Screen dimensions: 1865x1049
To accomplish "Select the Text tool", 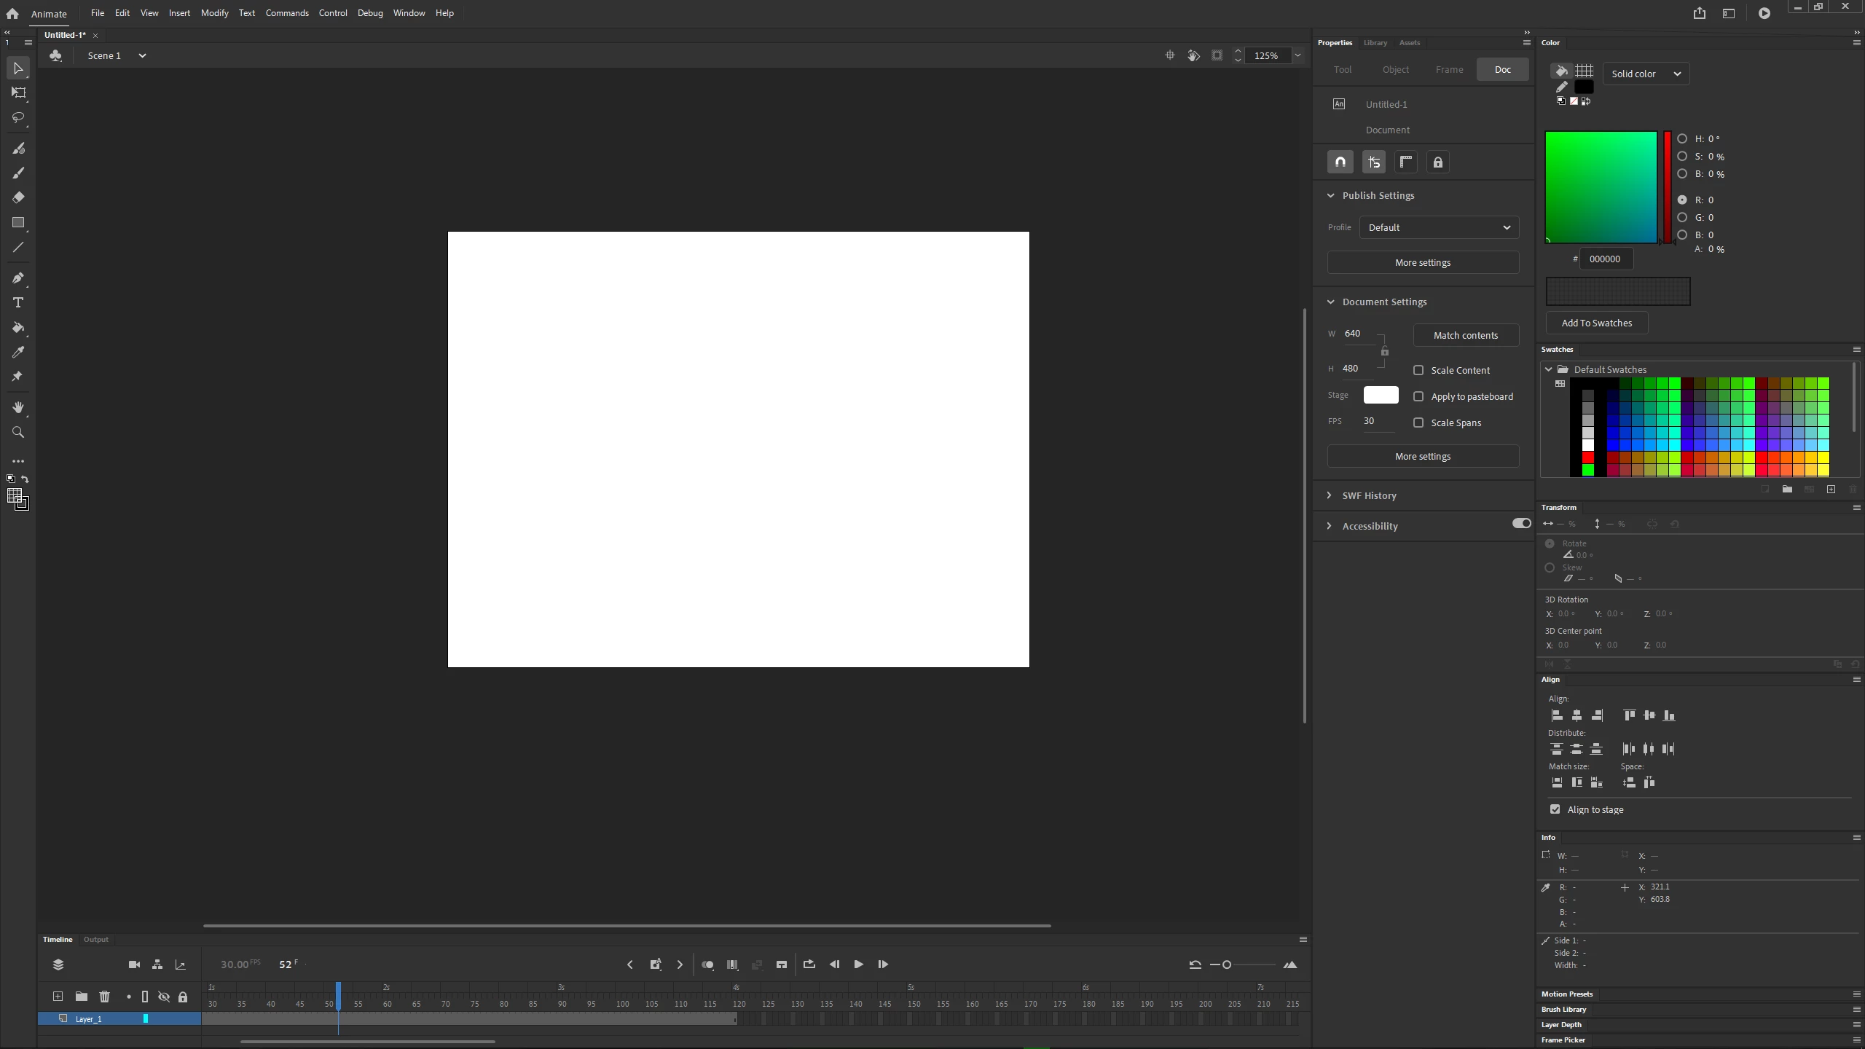I will tap(18, 302).
